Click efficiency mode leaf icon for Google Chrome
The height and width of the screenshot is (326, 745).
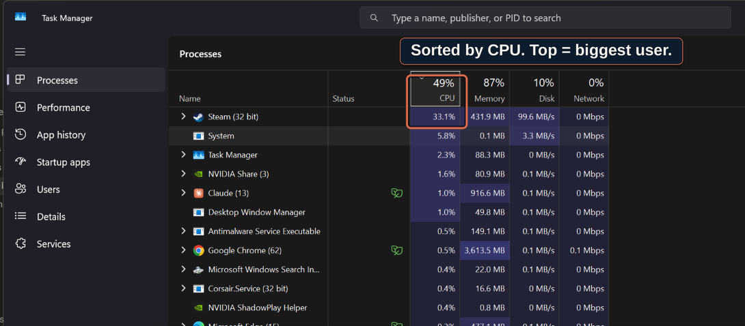pyautogui.click(x=396, y=250)
